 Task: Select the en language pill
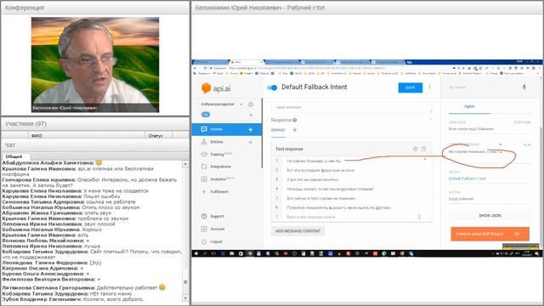(x=206, y=115)
